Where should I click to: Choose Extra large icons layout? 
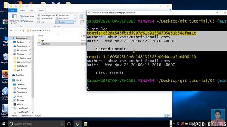click(46, 16)
